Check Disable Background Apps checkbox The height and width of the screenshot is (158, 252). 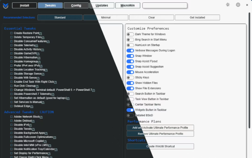11,133
